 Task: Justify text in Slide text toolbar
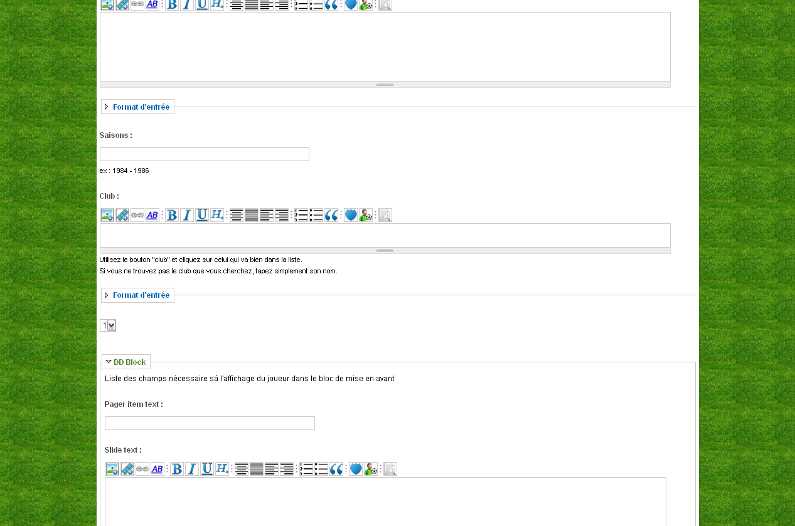point(257,469)
